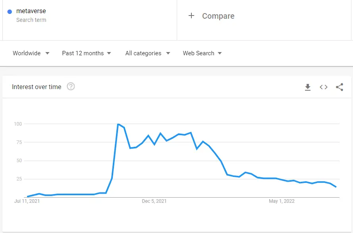Share the interest over time chart
This screenshot has height=233, width=353.
coord(339,87)
